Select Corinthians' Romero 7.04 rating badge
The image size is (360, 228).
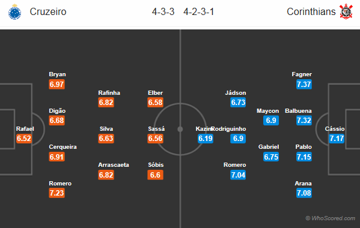coord(238,175)
